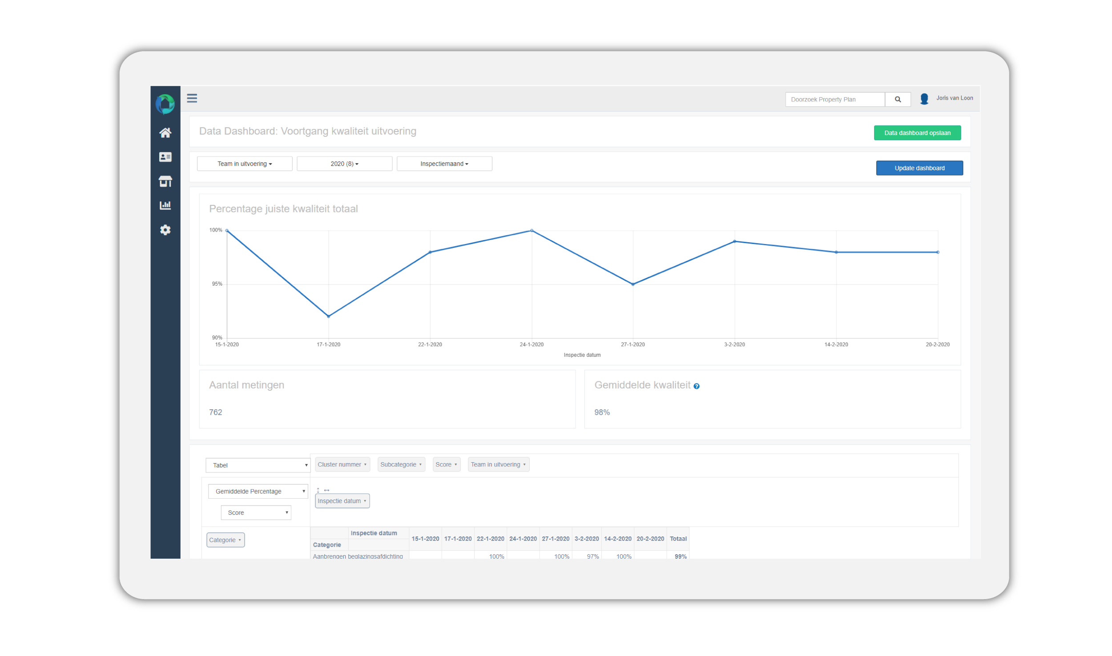
Task: Click the Aanbrengen beglazingsafdichting row label
Action: pyautogui.click(x=358, y=556)
